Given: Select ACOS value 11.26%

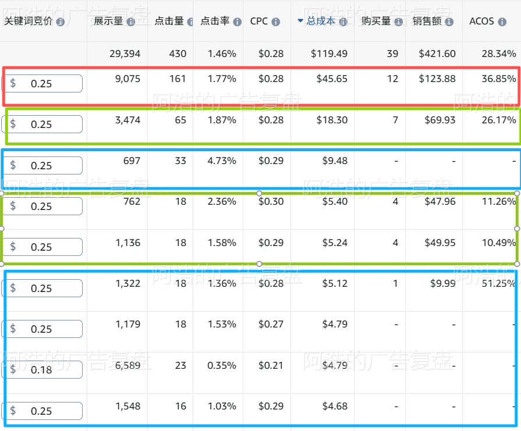Looking at the screenshot, I should pyautogui.click(x=499, y=202).
